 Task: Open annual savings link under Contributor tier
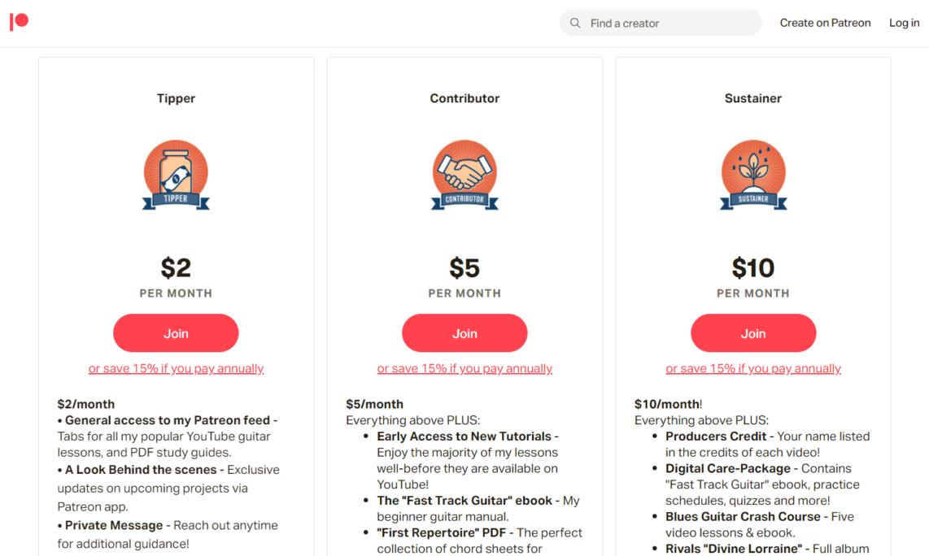click(465, 368)
